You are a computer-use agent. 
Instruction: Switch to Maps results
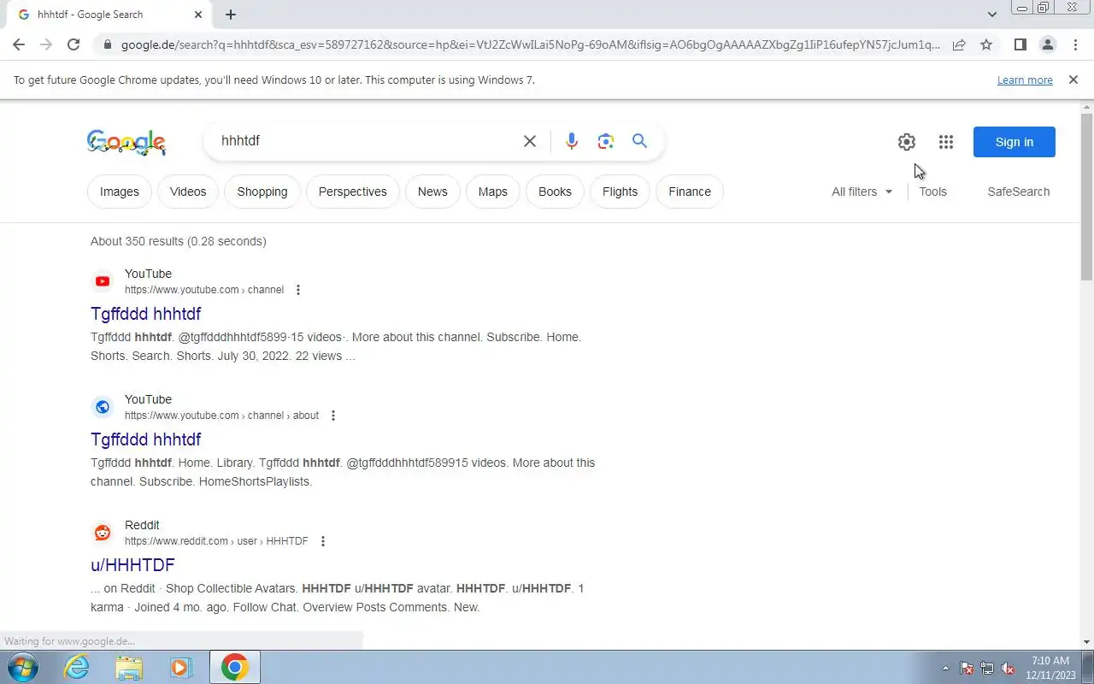(x=493, y=192)
